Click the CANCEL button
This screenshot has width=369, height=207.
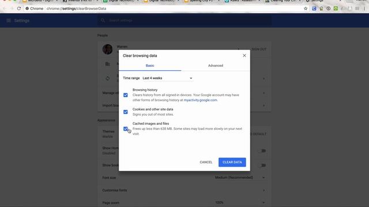(206, 162)
